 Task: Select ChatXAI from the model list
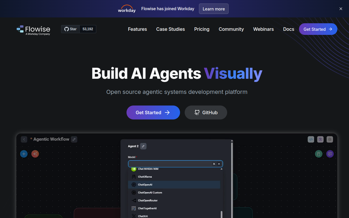(174, 215)
